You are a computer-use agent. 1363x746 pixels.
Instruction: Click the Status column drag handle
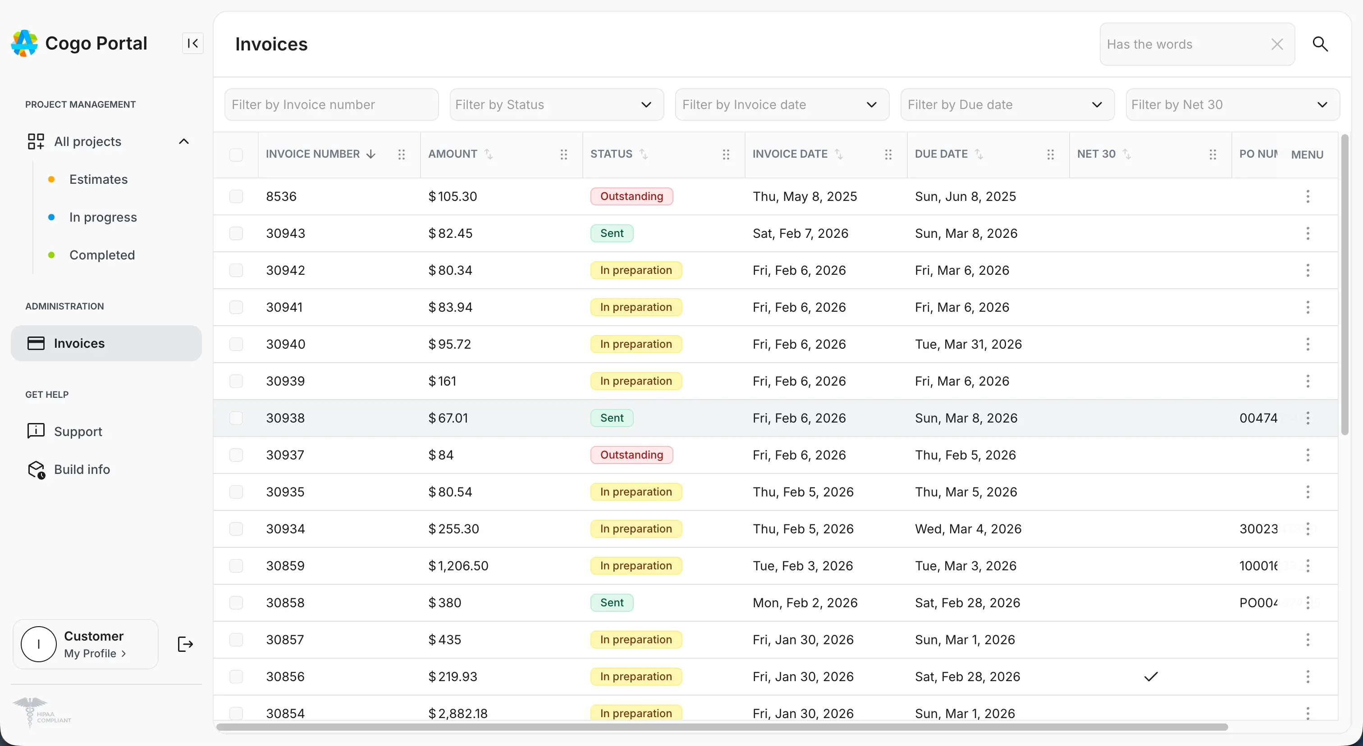[x=727, y=155]
